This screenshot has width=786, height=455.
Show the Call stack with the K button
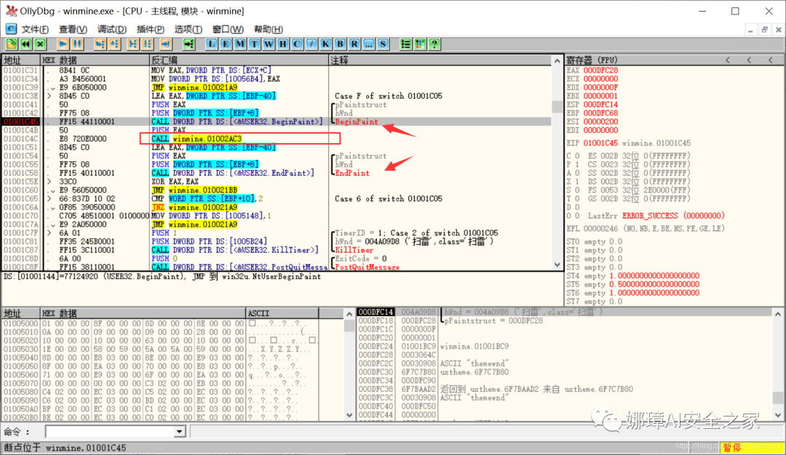326,44
